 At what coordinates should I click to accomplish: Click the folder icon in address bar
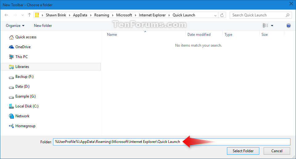37,15
